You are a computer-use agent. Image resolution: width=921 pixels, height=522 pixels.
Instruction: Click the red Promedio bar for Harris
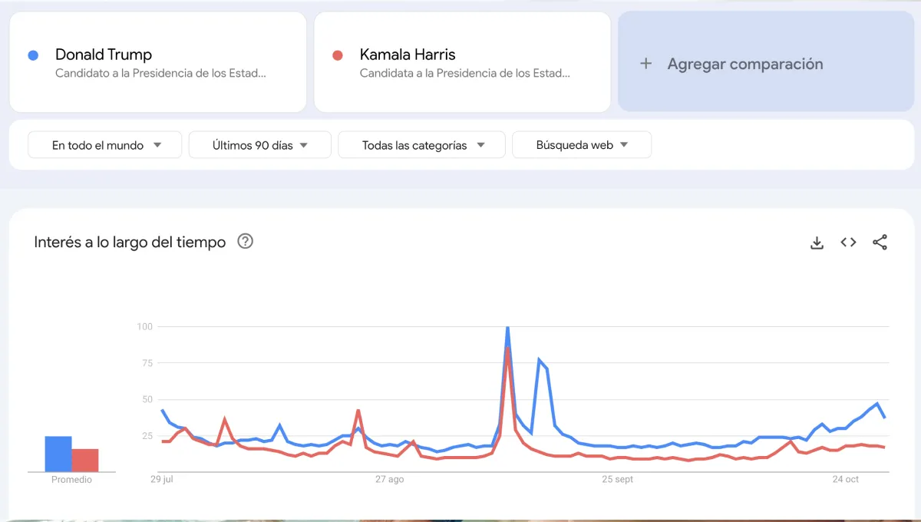pyautogui.click(x=86, y=459)
